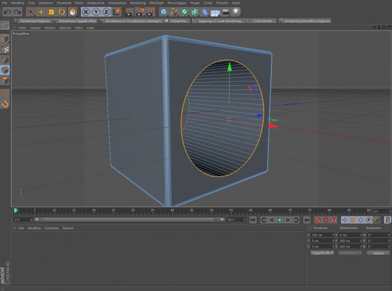Switch to edges mode icon
The image size is (392, 291).
point(5,70)
